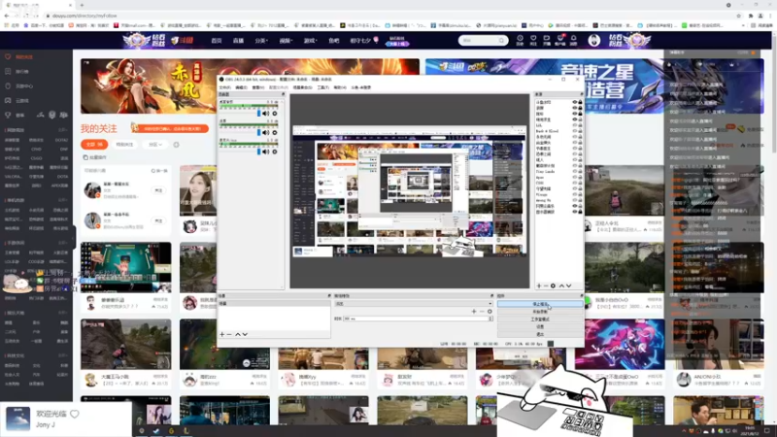Toggle visibility of Tiny Lands source
The image size is (777, 437).
[575, 172]
